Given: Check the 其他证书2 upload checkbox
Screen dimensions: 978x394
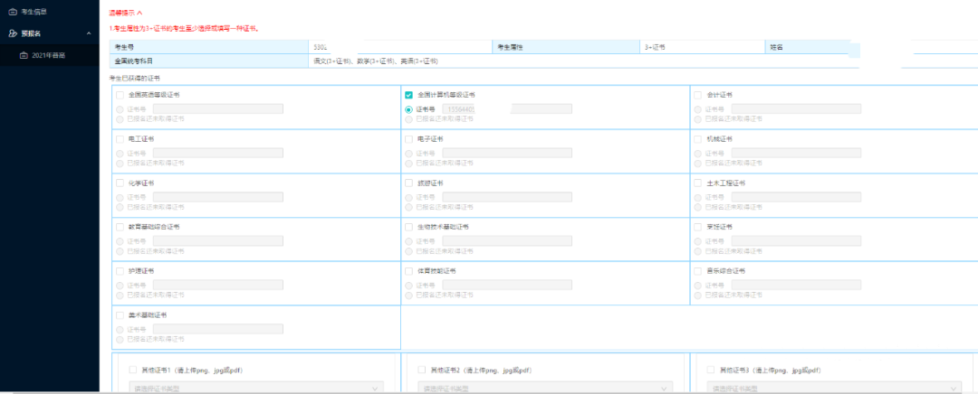Looking at the screenshot, I should [422, 370].
